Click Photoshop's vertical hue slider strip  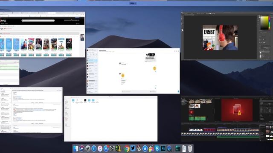[x=269, y=23]
